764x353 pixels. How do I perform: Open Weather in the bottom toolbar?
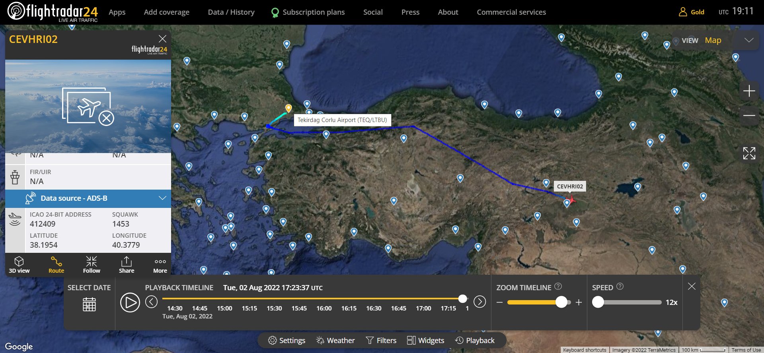click(x=335, y=341)
